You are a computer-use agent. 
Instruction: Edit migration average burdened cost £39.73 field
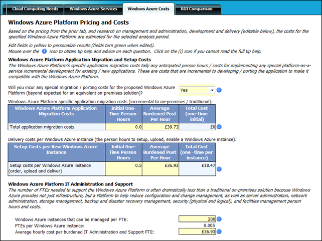[160, 127]
